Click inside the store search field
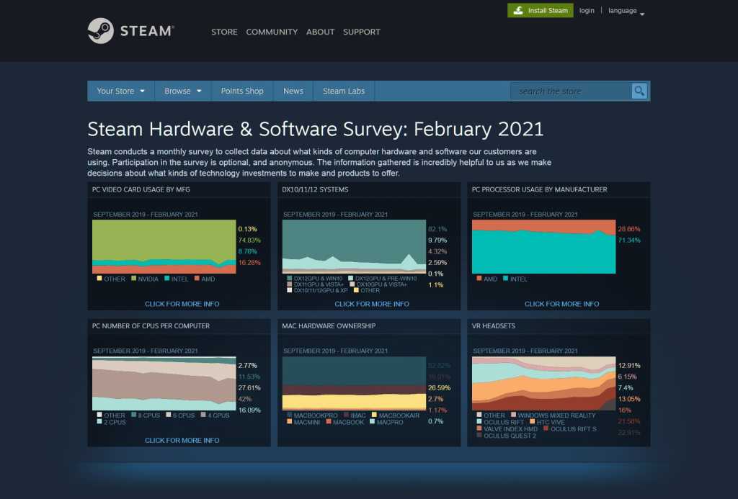 [569, 91]
